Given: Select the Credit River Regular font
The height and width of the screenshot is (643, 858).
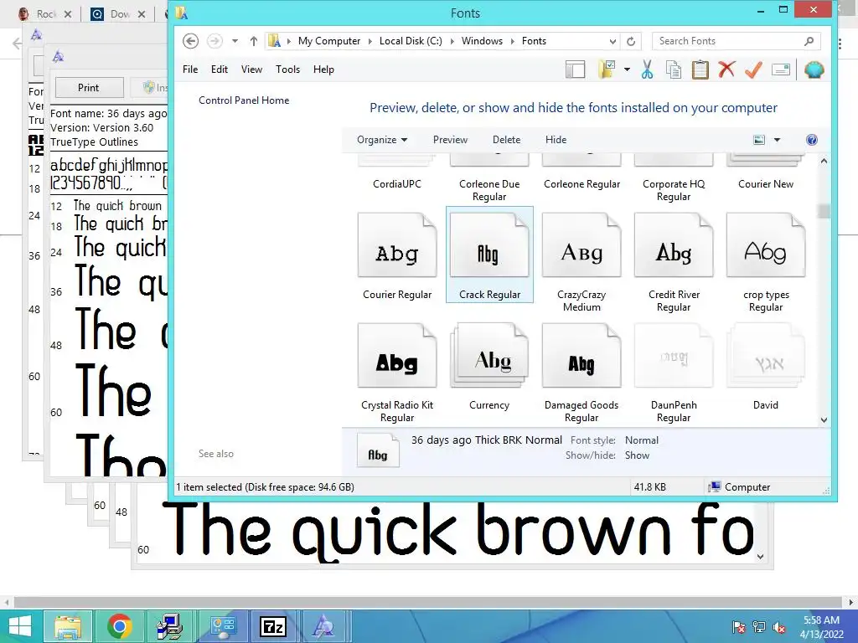Looking at the screenshot, I should coord(674,262).
